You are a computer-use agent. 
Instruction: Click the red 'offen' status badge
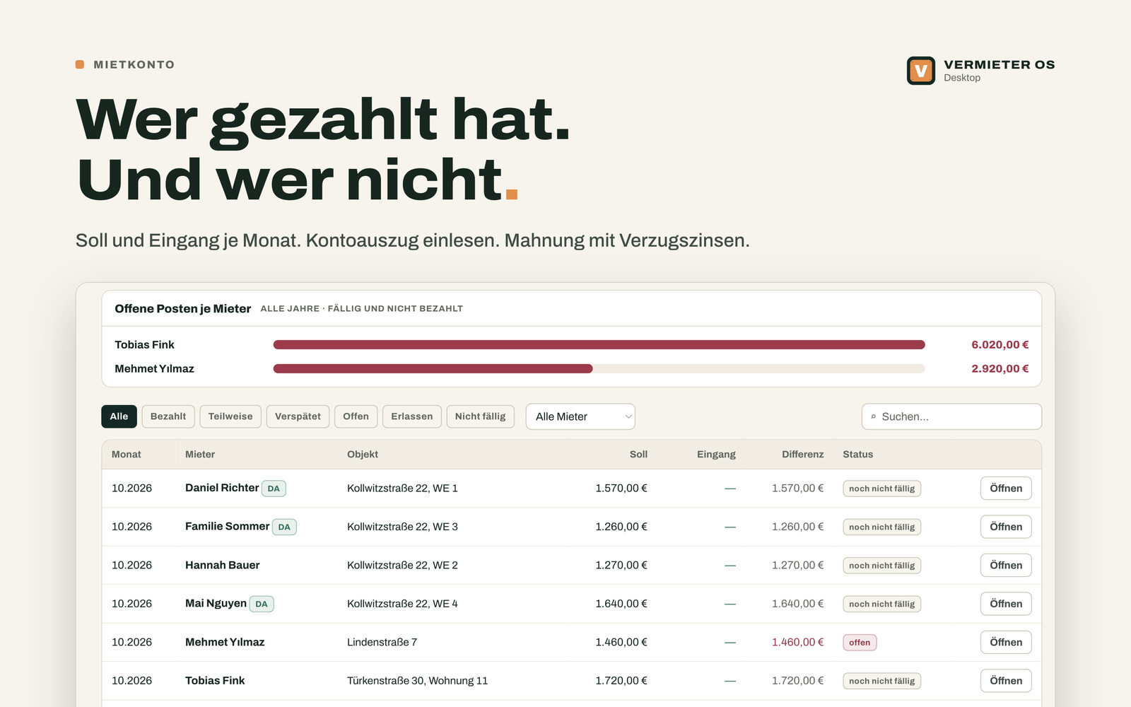[860, 643]
